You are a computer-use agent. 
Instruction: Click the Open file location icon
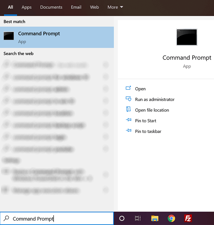(128, 110)
